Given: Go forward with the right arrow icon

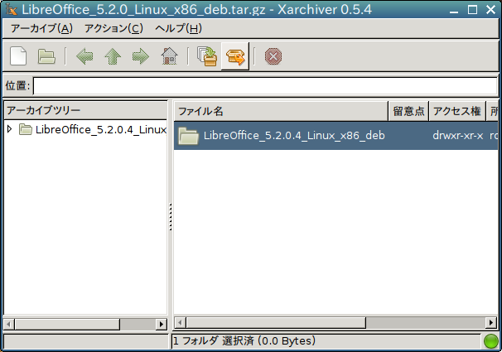Looking at the screenshot, I should 141,56.
